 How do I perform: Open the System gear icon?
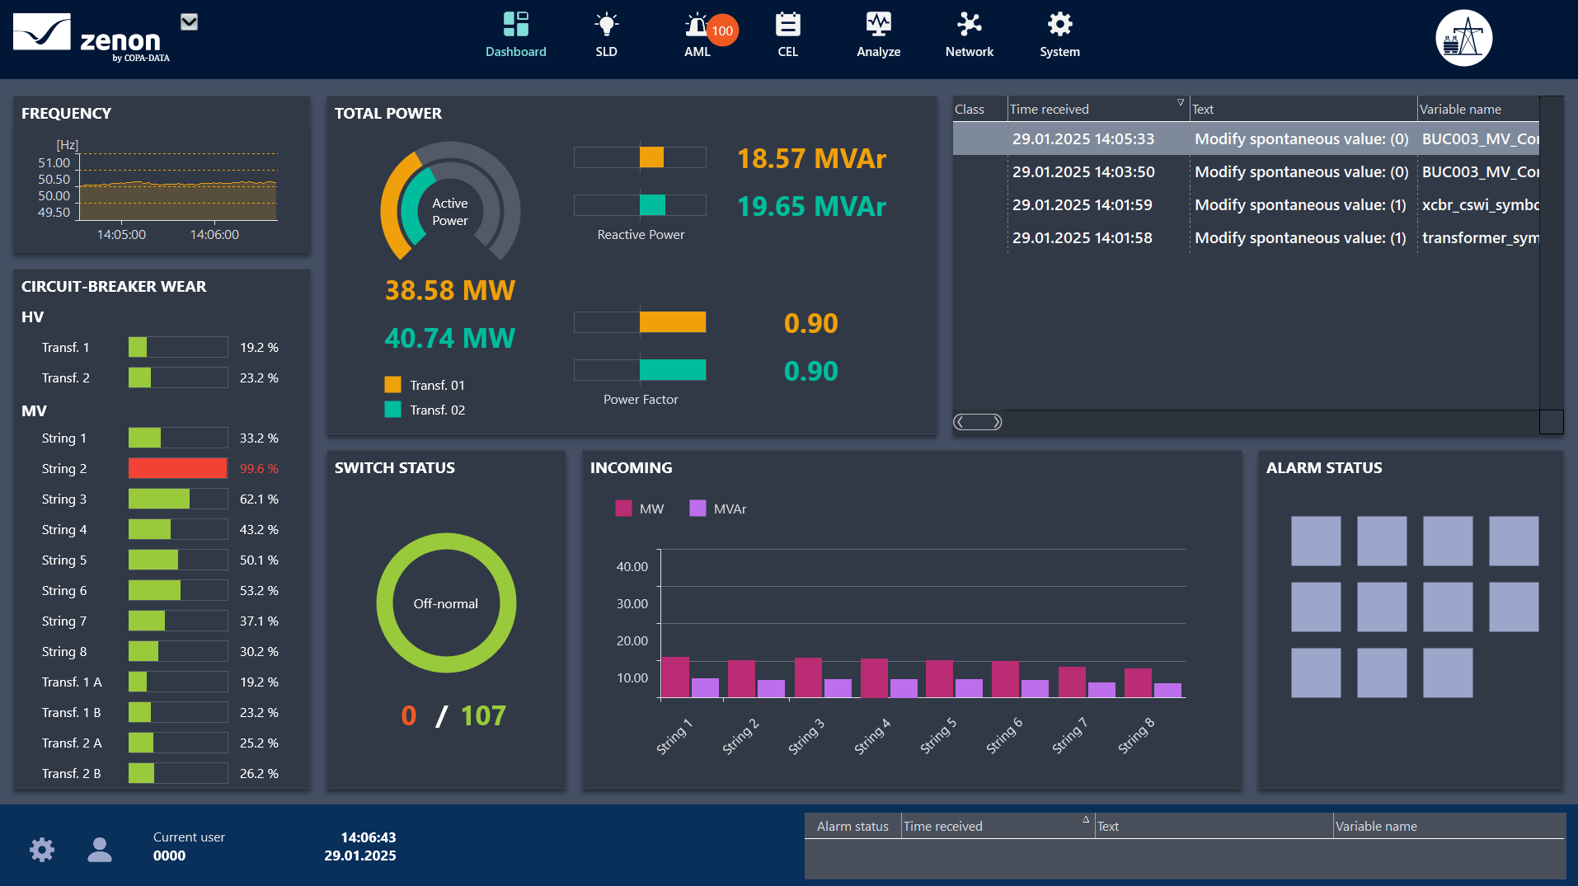[x=1060, y=24]
